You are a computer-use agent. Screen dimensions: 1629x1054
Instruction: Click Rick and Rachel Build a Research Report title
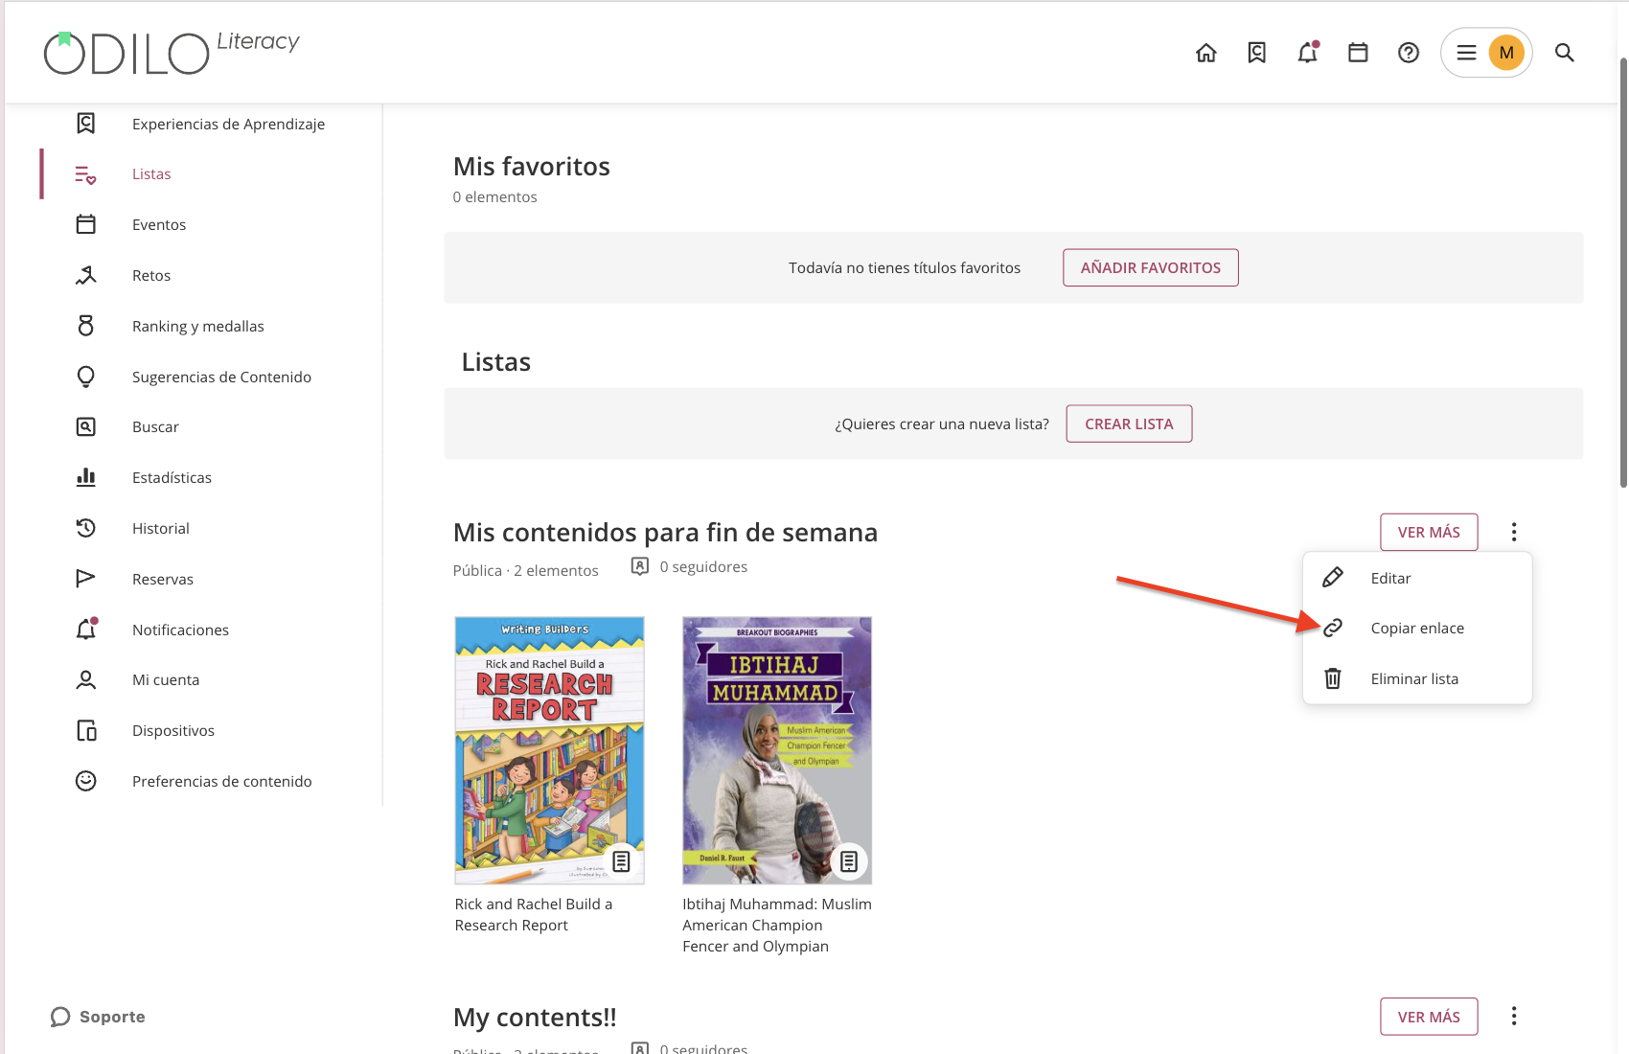(x=534, y=914)
